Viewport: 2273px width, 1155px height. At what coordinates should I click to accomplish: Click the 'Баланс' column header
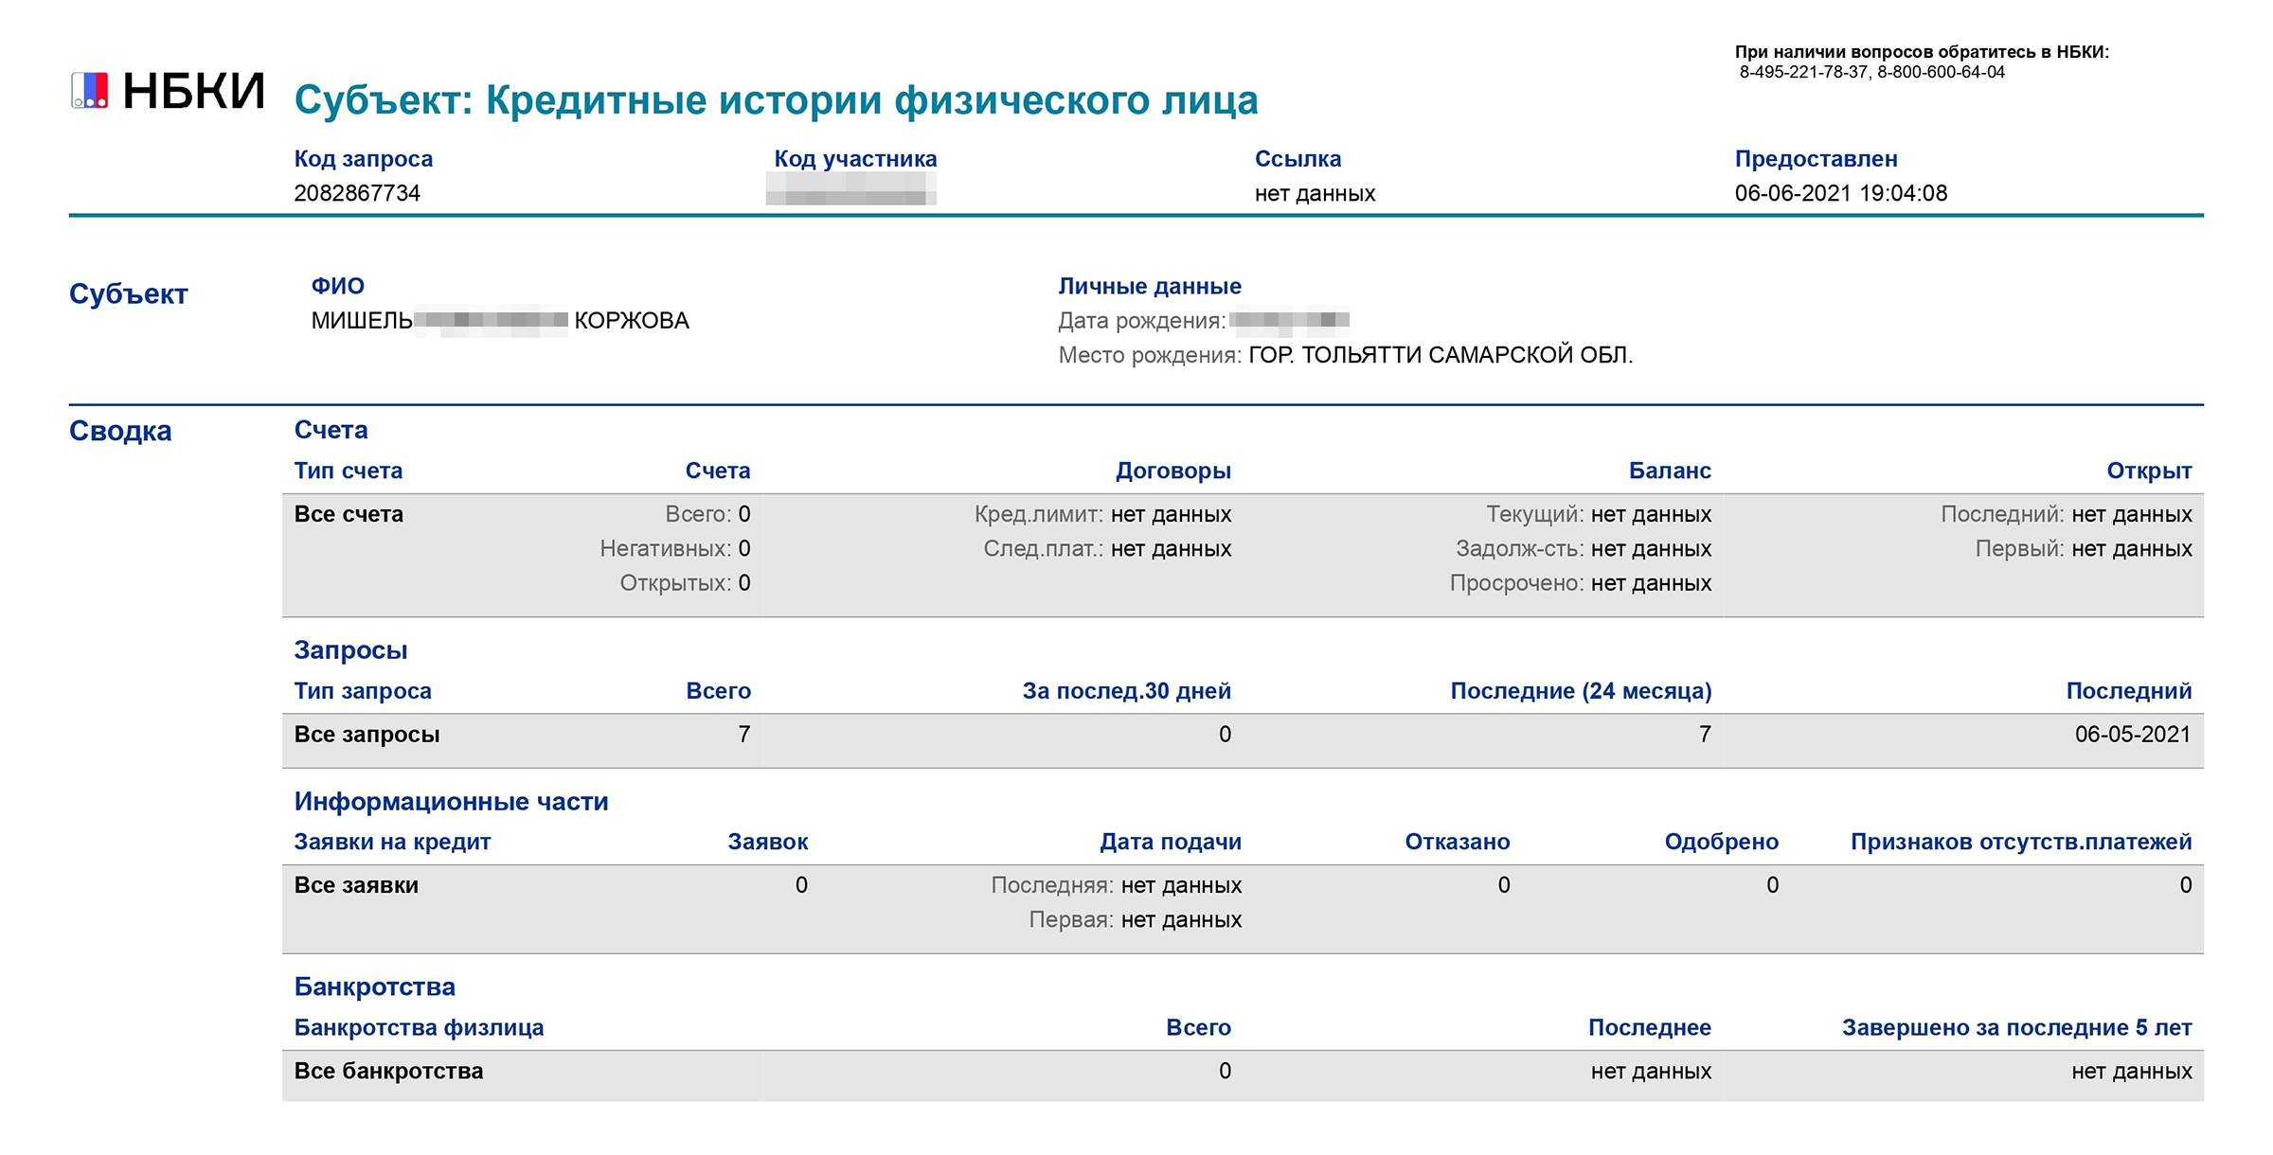1670,471
